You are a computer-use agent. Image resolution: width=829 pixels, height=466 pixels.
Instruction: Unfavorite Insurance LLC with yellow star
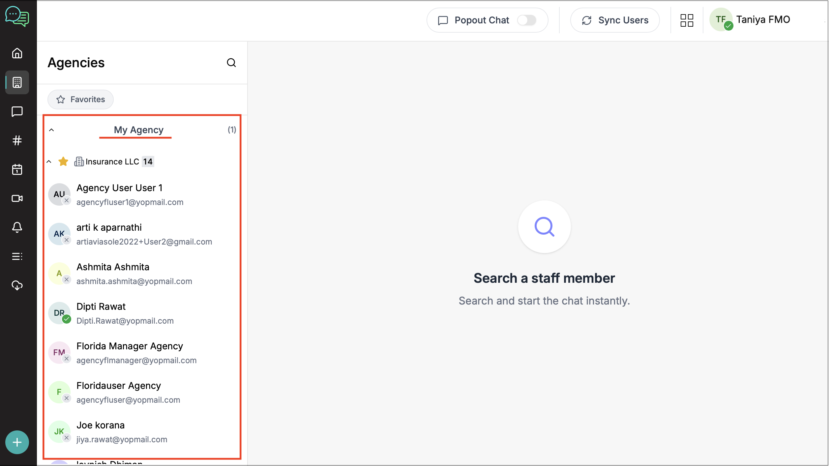pyautogui.click(x=63, y=161)
